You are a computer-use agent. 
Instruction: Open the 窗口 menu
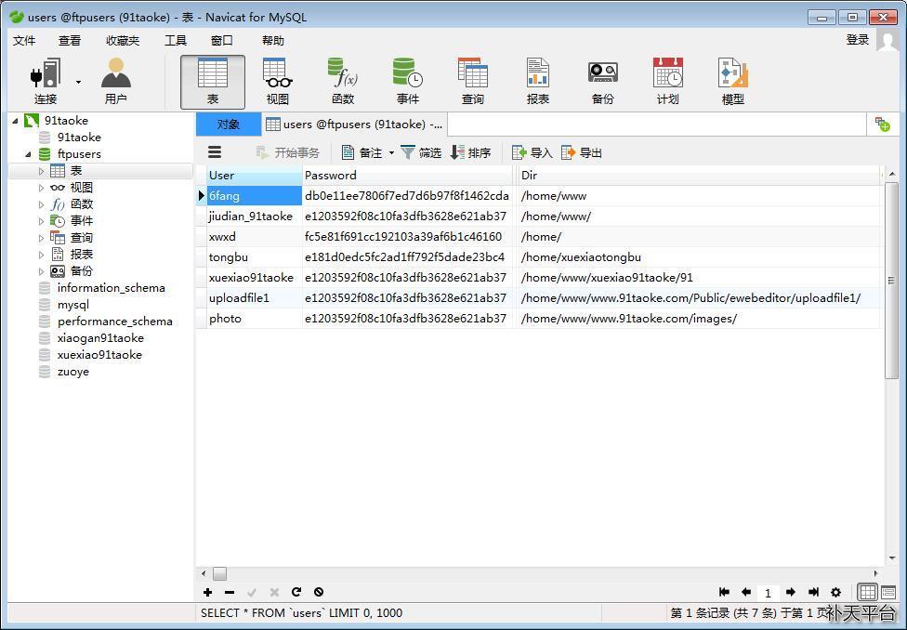pos(221,41)
